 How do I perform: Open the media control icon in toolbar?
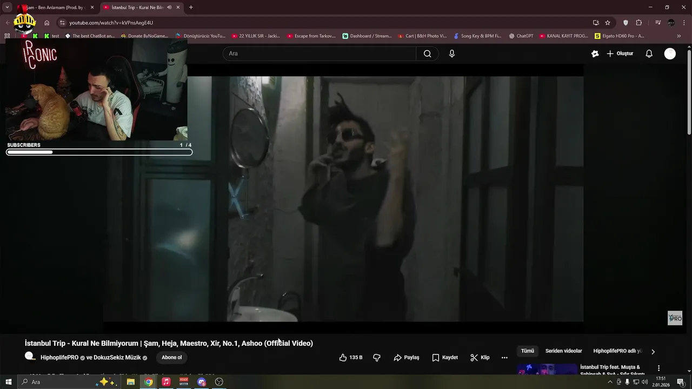(658, 23)
